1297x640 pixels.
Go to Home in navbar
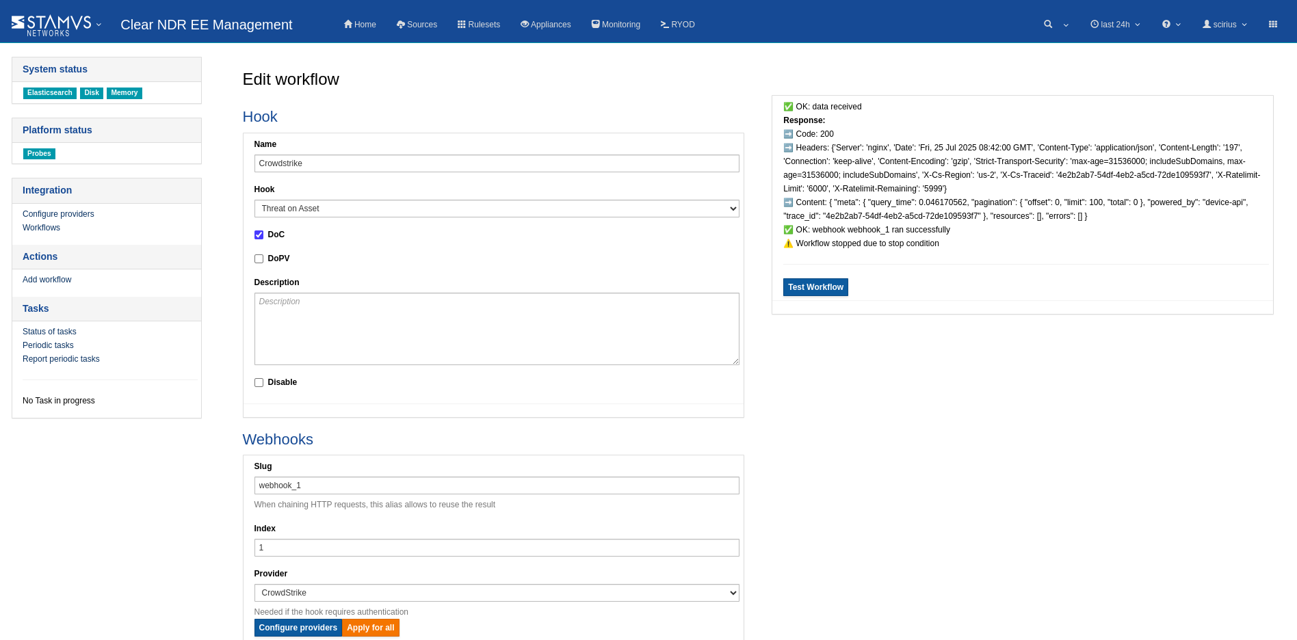pyautogui.click(x=360, y=25)
